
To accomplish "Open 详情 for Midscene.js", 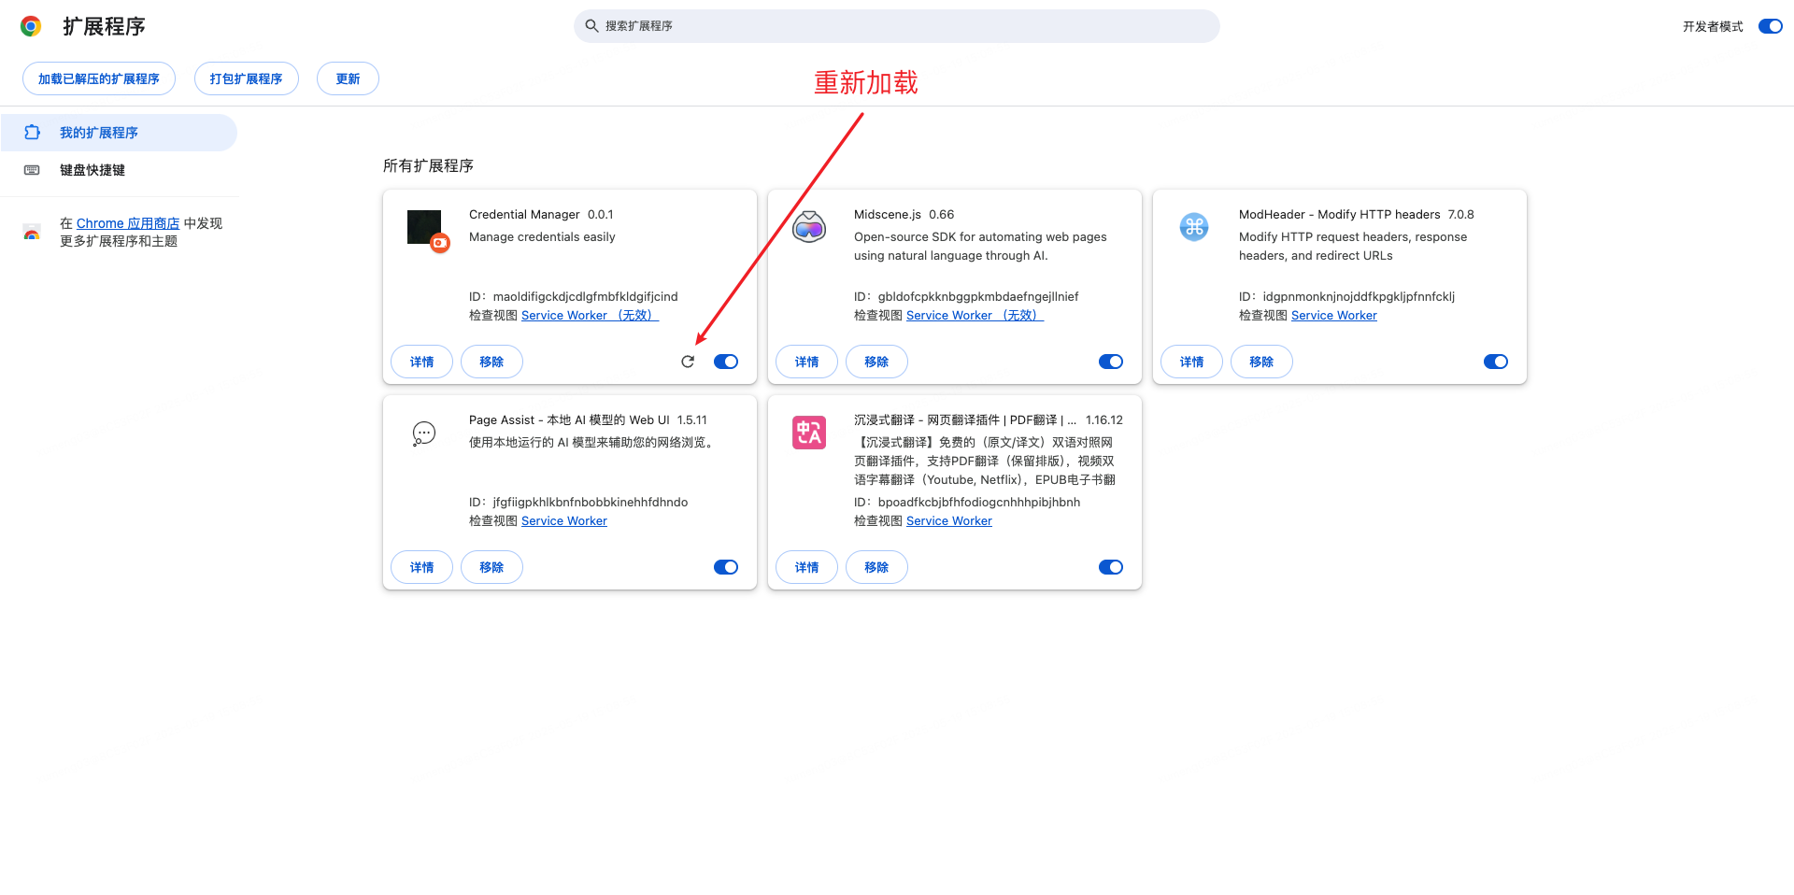I will point(806,362).
